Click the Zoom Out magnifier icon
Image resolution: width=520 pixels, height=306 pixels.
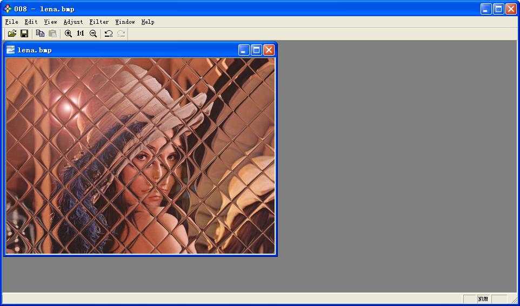click(93, 33)
